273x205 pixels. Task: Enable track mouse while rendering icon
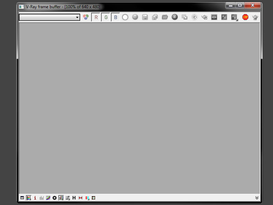194,17
